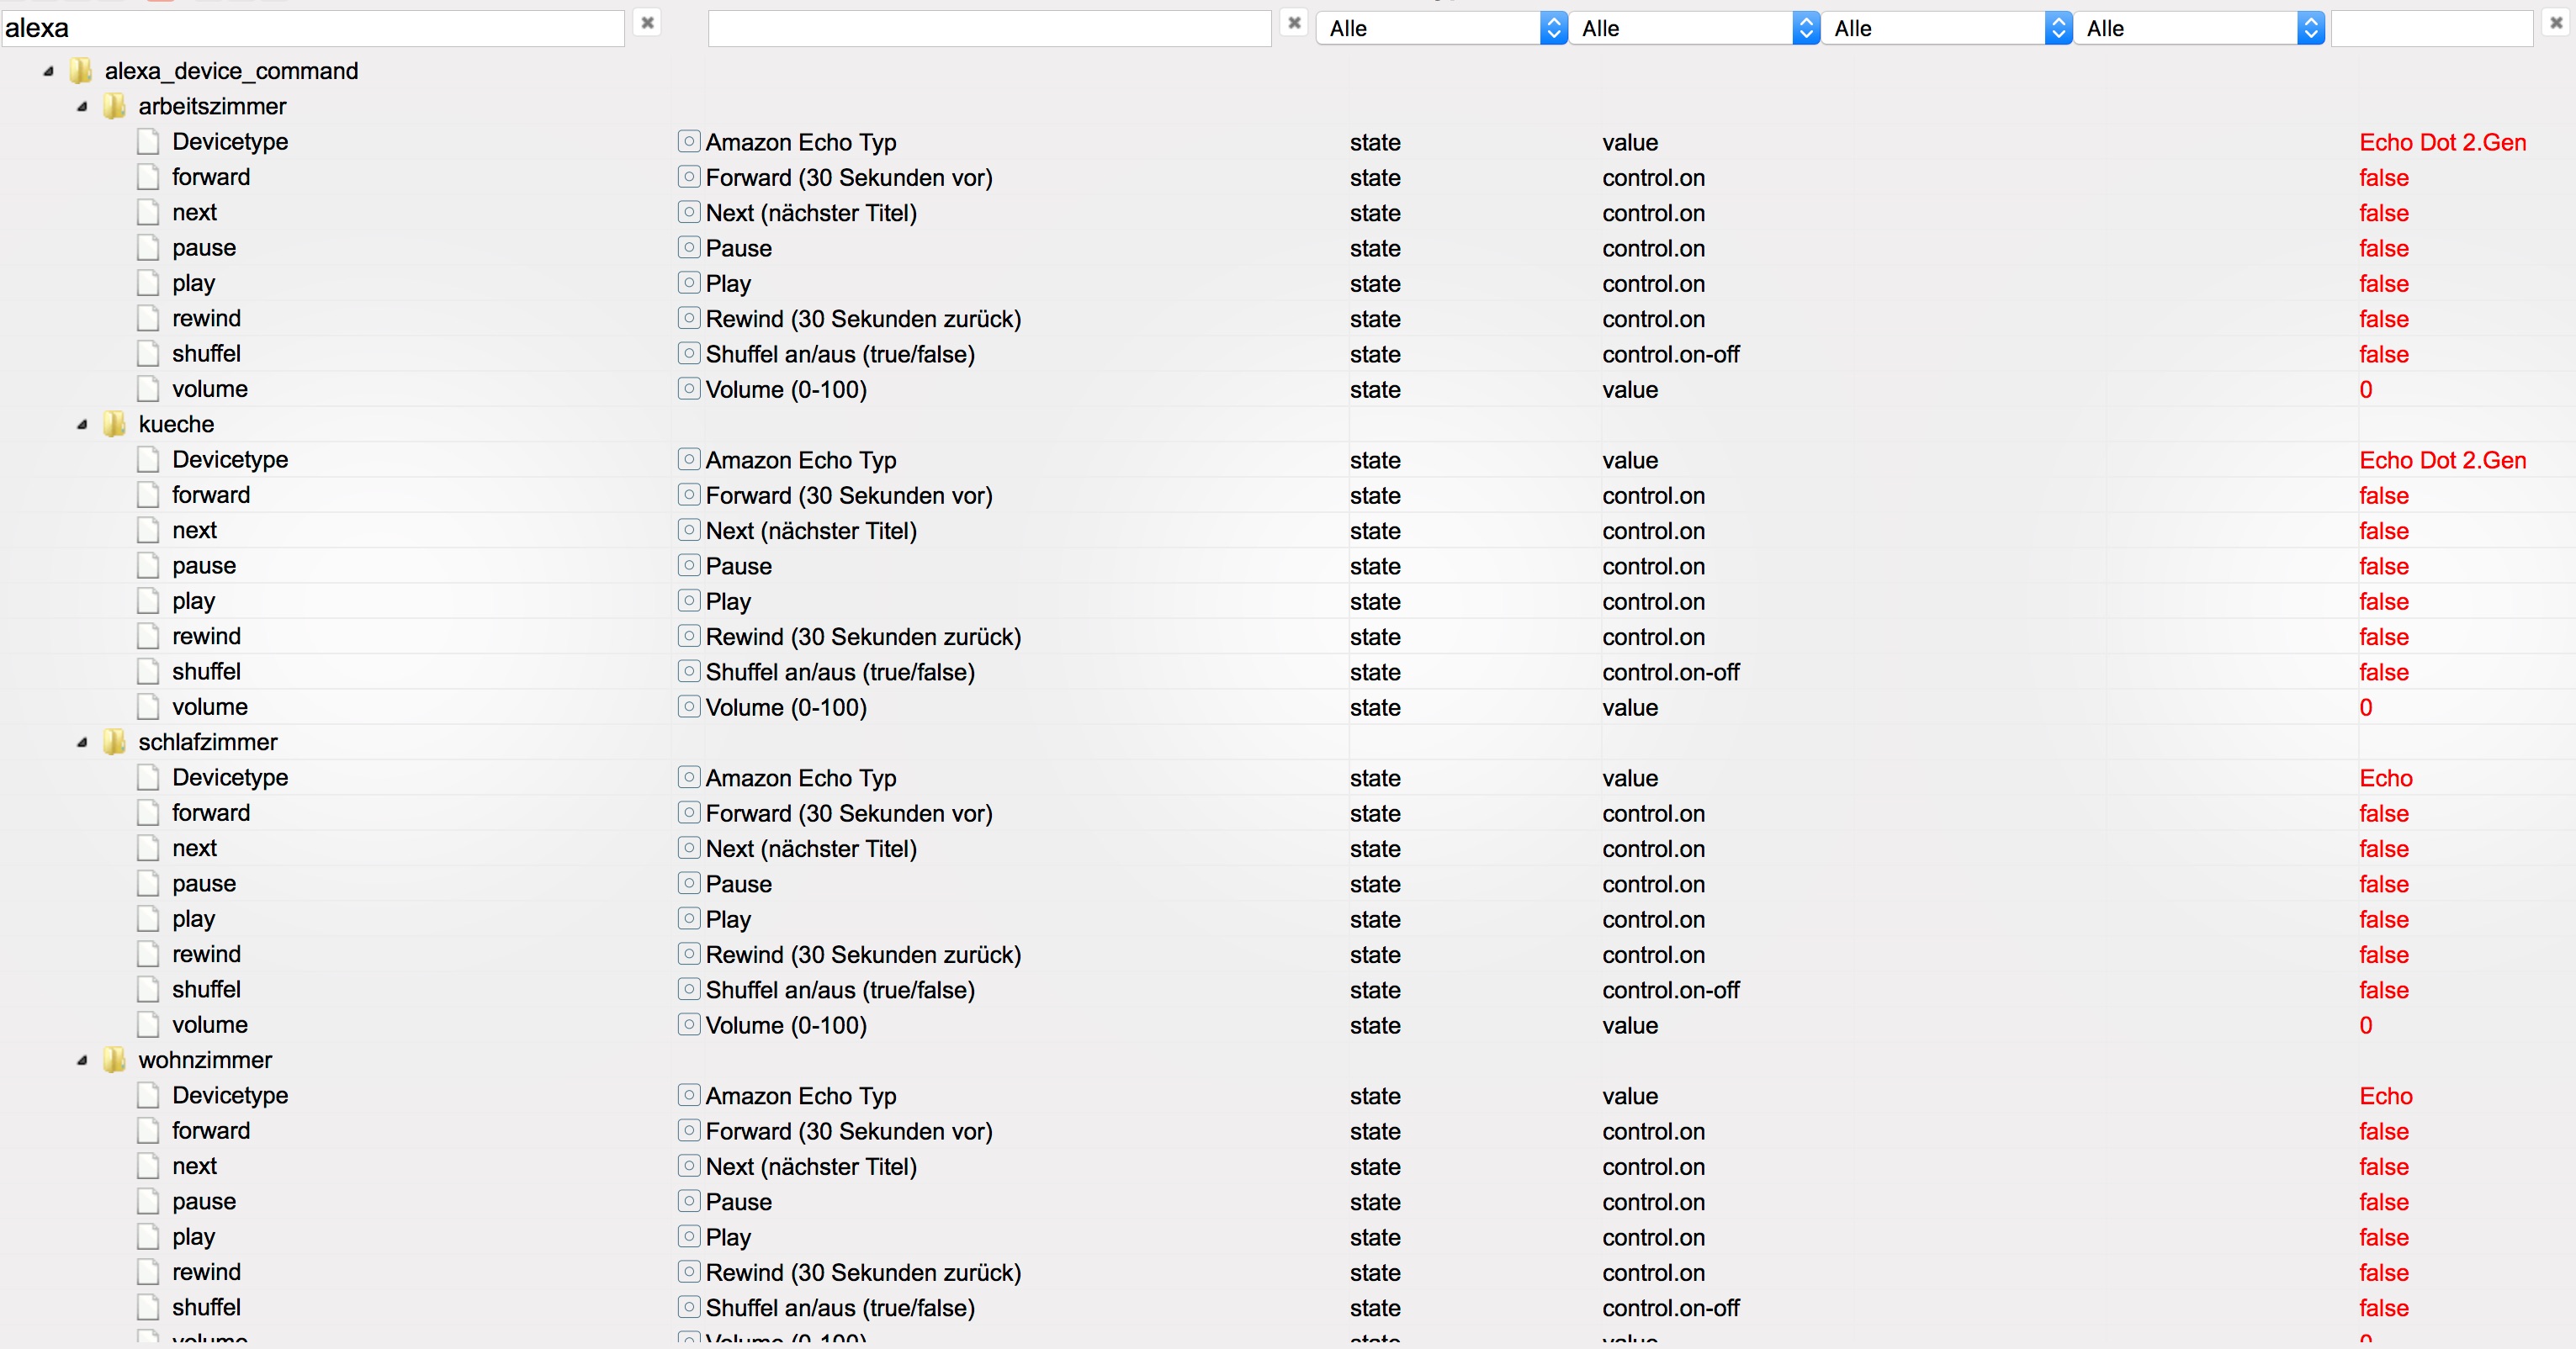This screenshot has width=2576, height=1349.
Task: Open the third Alle filter dropdown
Action: [1946, 28]
